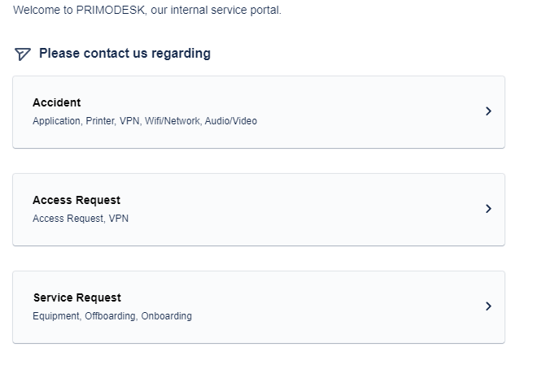Viewport: 533px width, 369px height.
Task: Select the Access Request category card
Action: [x=259, y=210]
